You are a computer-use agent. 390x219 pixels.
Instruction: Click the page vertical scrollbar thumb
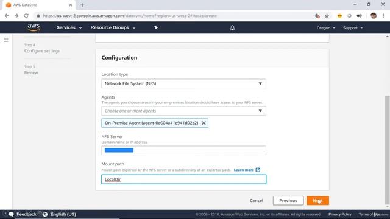pyautogui.click(x=387, y=150)
